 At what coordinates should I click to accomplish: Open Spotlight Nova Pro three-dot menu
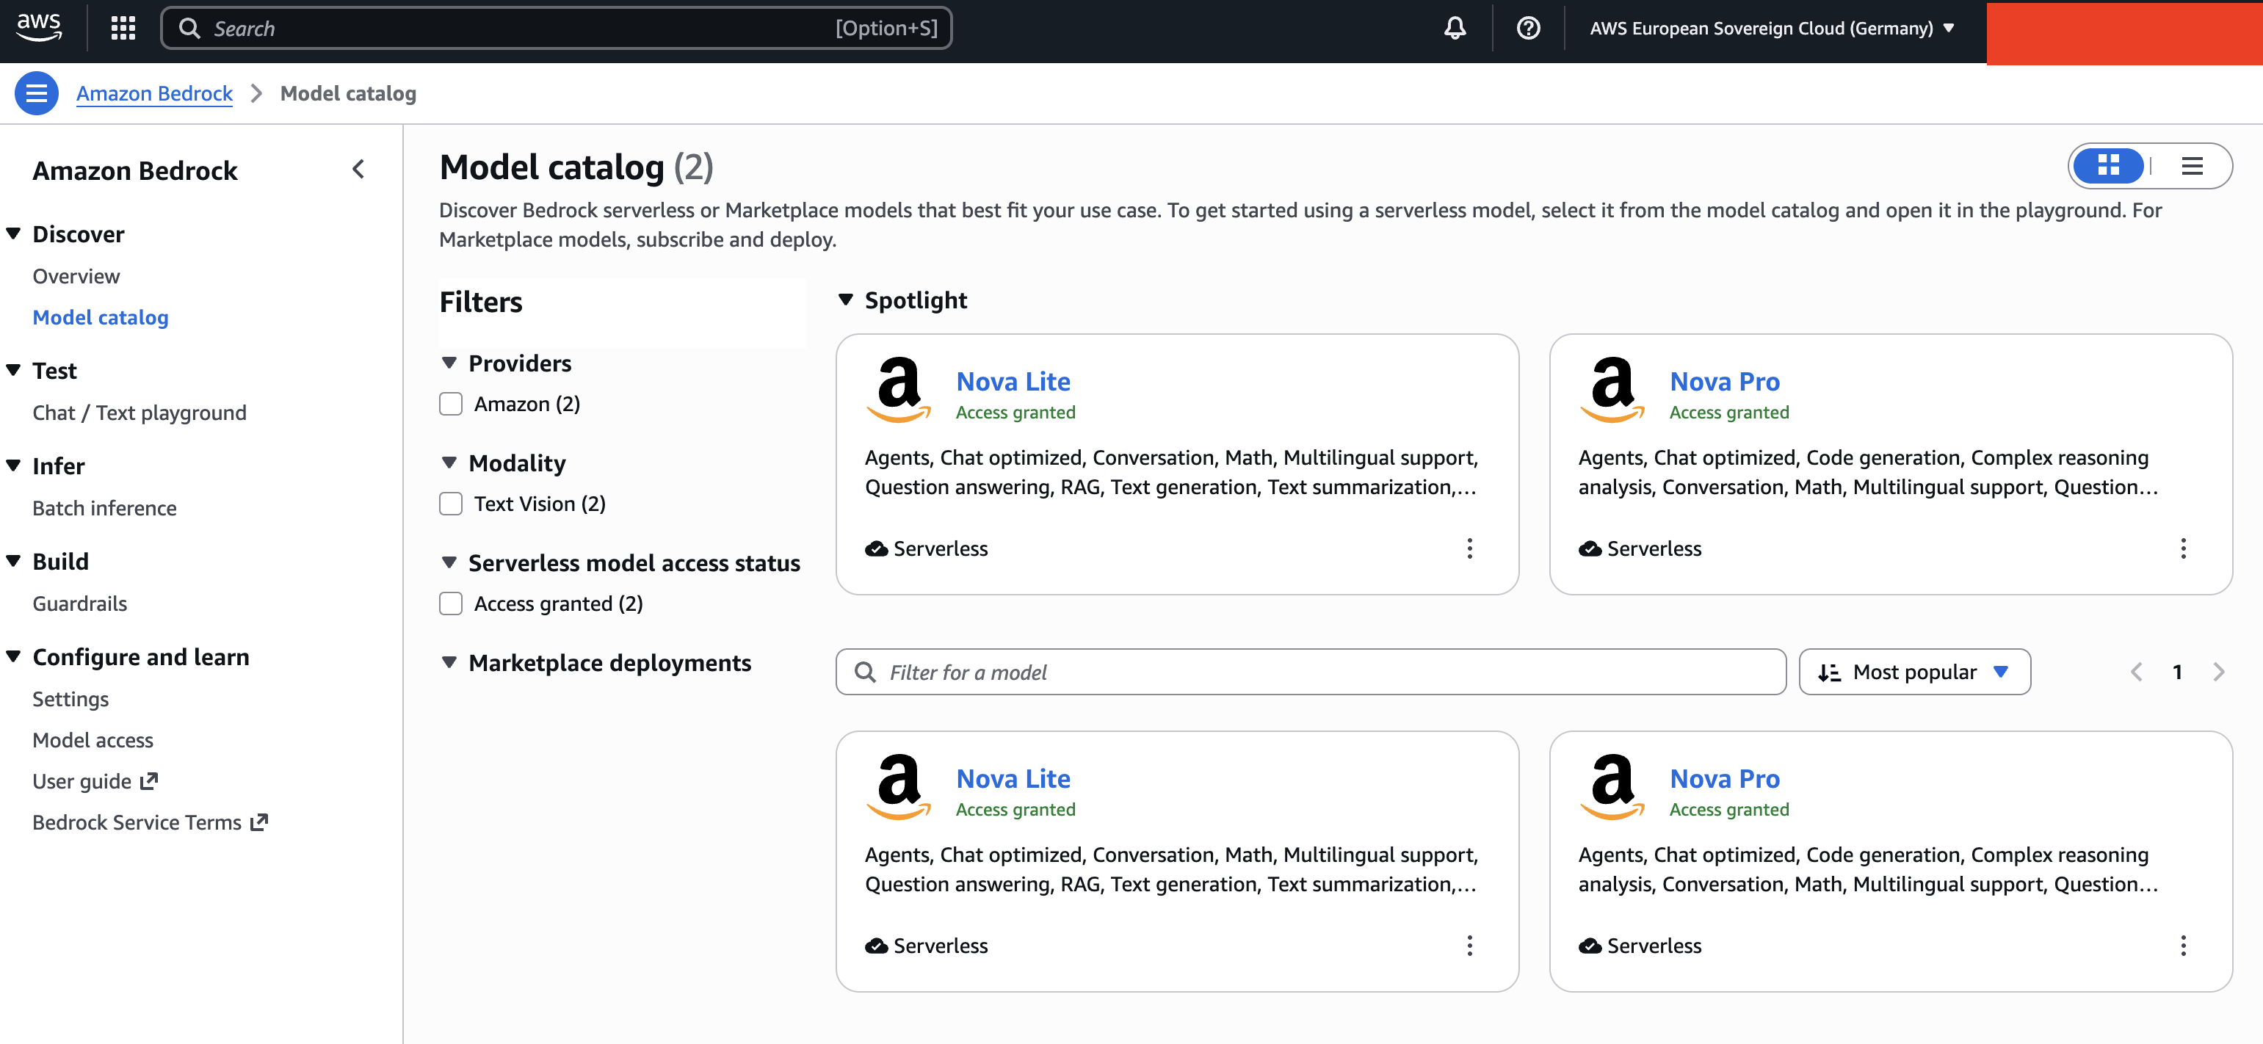[2182, 548]
